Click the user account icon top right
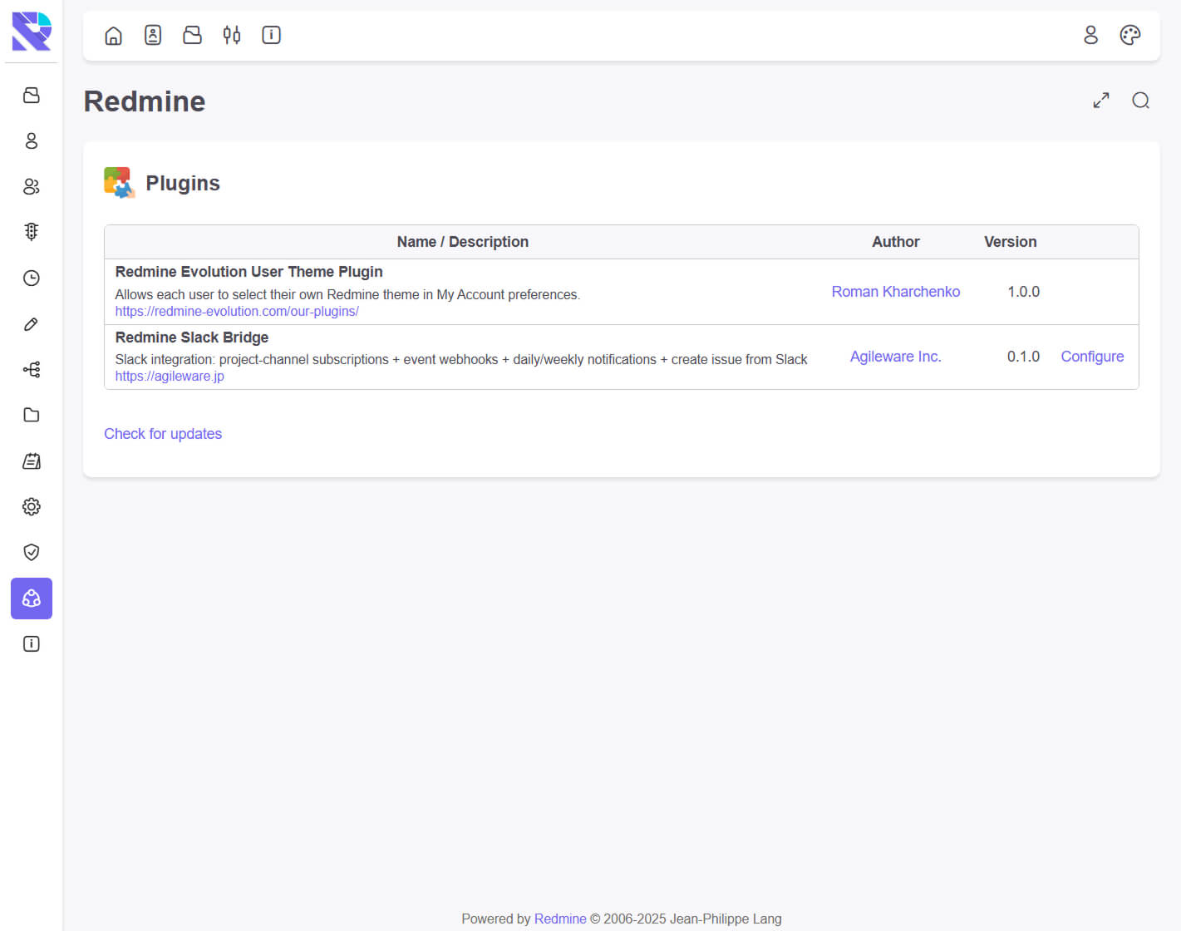This screenshot has width=1181, height=931. [x=1090, y=35]
